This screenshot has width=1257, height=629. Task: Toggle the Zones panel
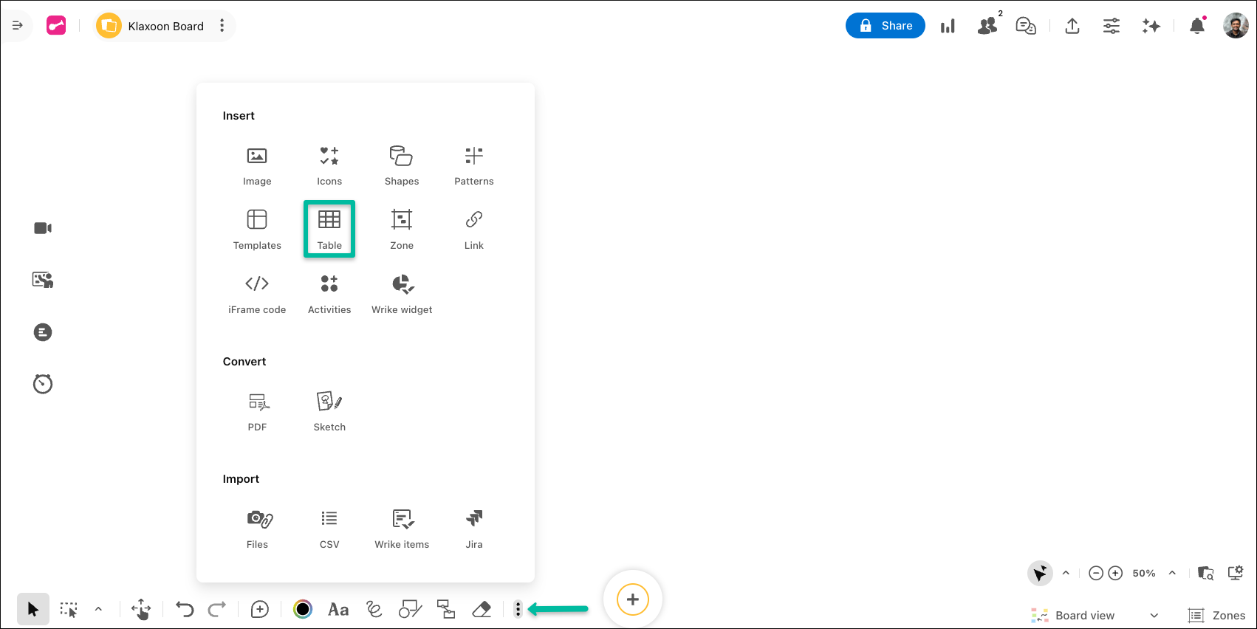pyautogui.click(x=1216, y=616)
